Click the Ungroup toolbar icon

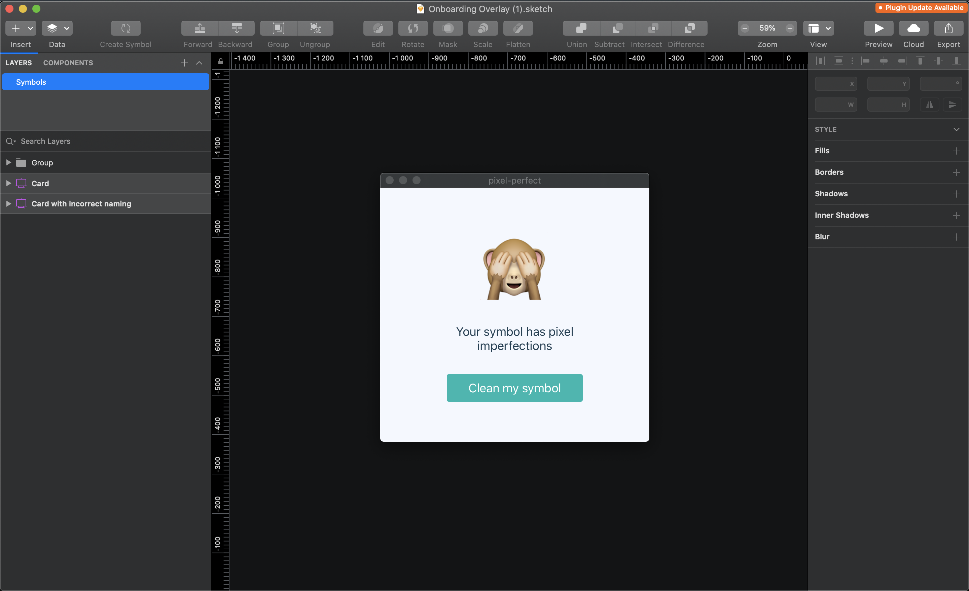point(315,28)
